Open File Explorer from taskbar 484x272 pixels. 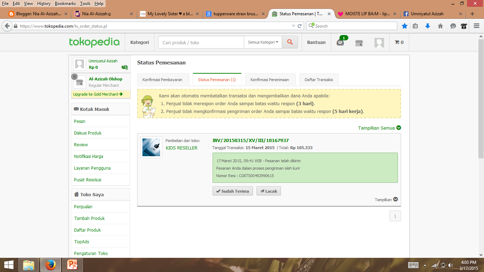[29, 265]
